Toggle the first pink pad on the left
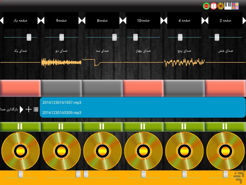This screenshot has width=246, height=185. 20,88
